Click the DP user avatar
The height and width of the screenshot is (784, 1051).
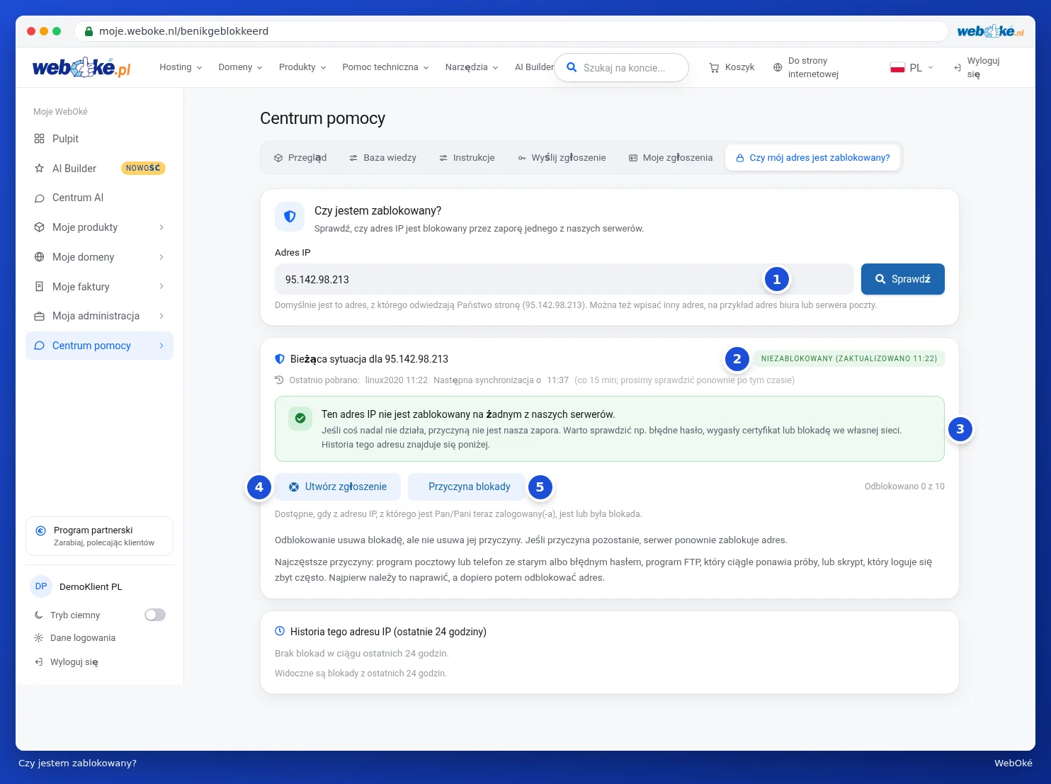pos(41,586)
